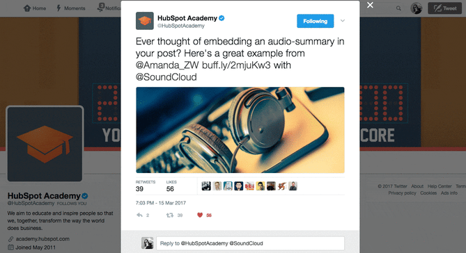Image resolution: width=466 pixels, height=253 pixels.
Task: Close the tweet overlay with the X
Action: point(370,5)
